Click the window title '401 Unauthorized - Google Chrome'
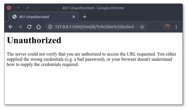 pos(93,8)
